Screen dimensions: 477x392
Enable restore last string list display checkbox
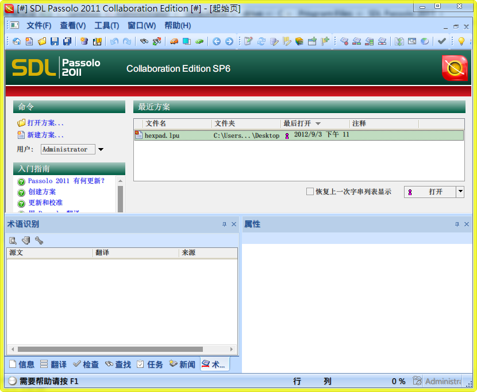coord(310,192)
